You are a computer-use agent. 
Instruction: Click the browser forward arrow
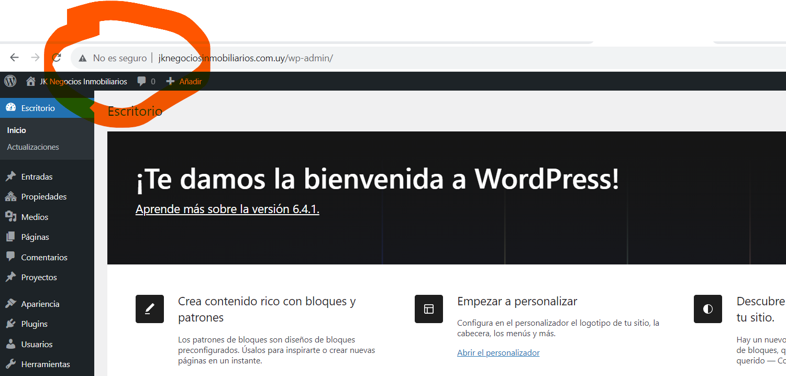(35, 58)
